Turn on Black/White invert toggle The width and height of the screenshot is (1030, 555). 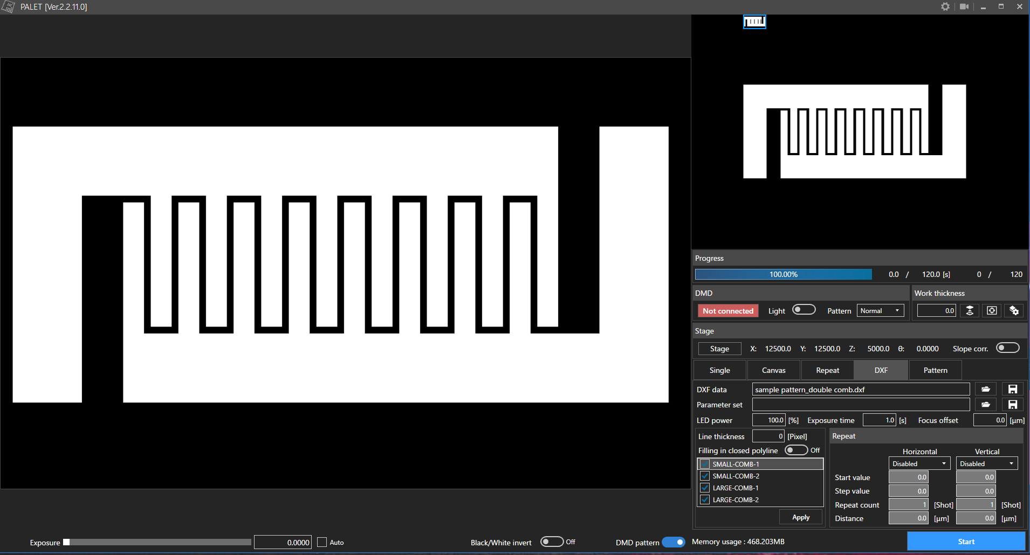coord(552,542)
